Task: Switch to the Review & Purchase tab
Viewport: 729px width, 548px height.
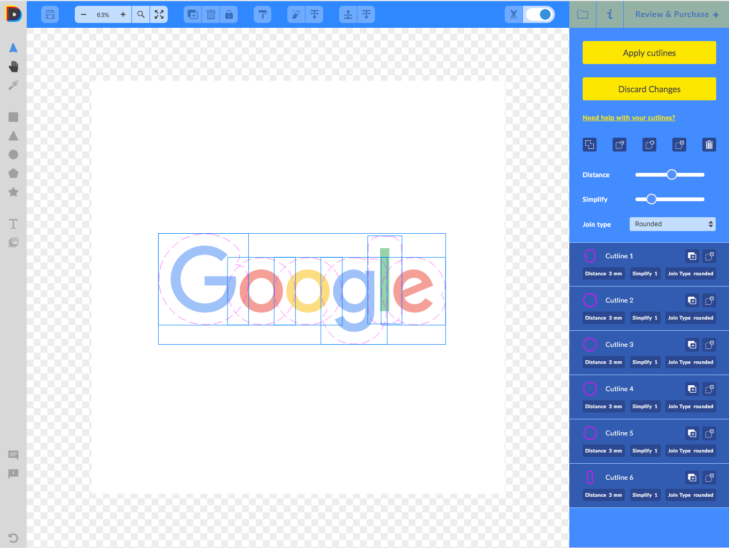Action: [x=675, y=14]
